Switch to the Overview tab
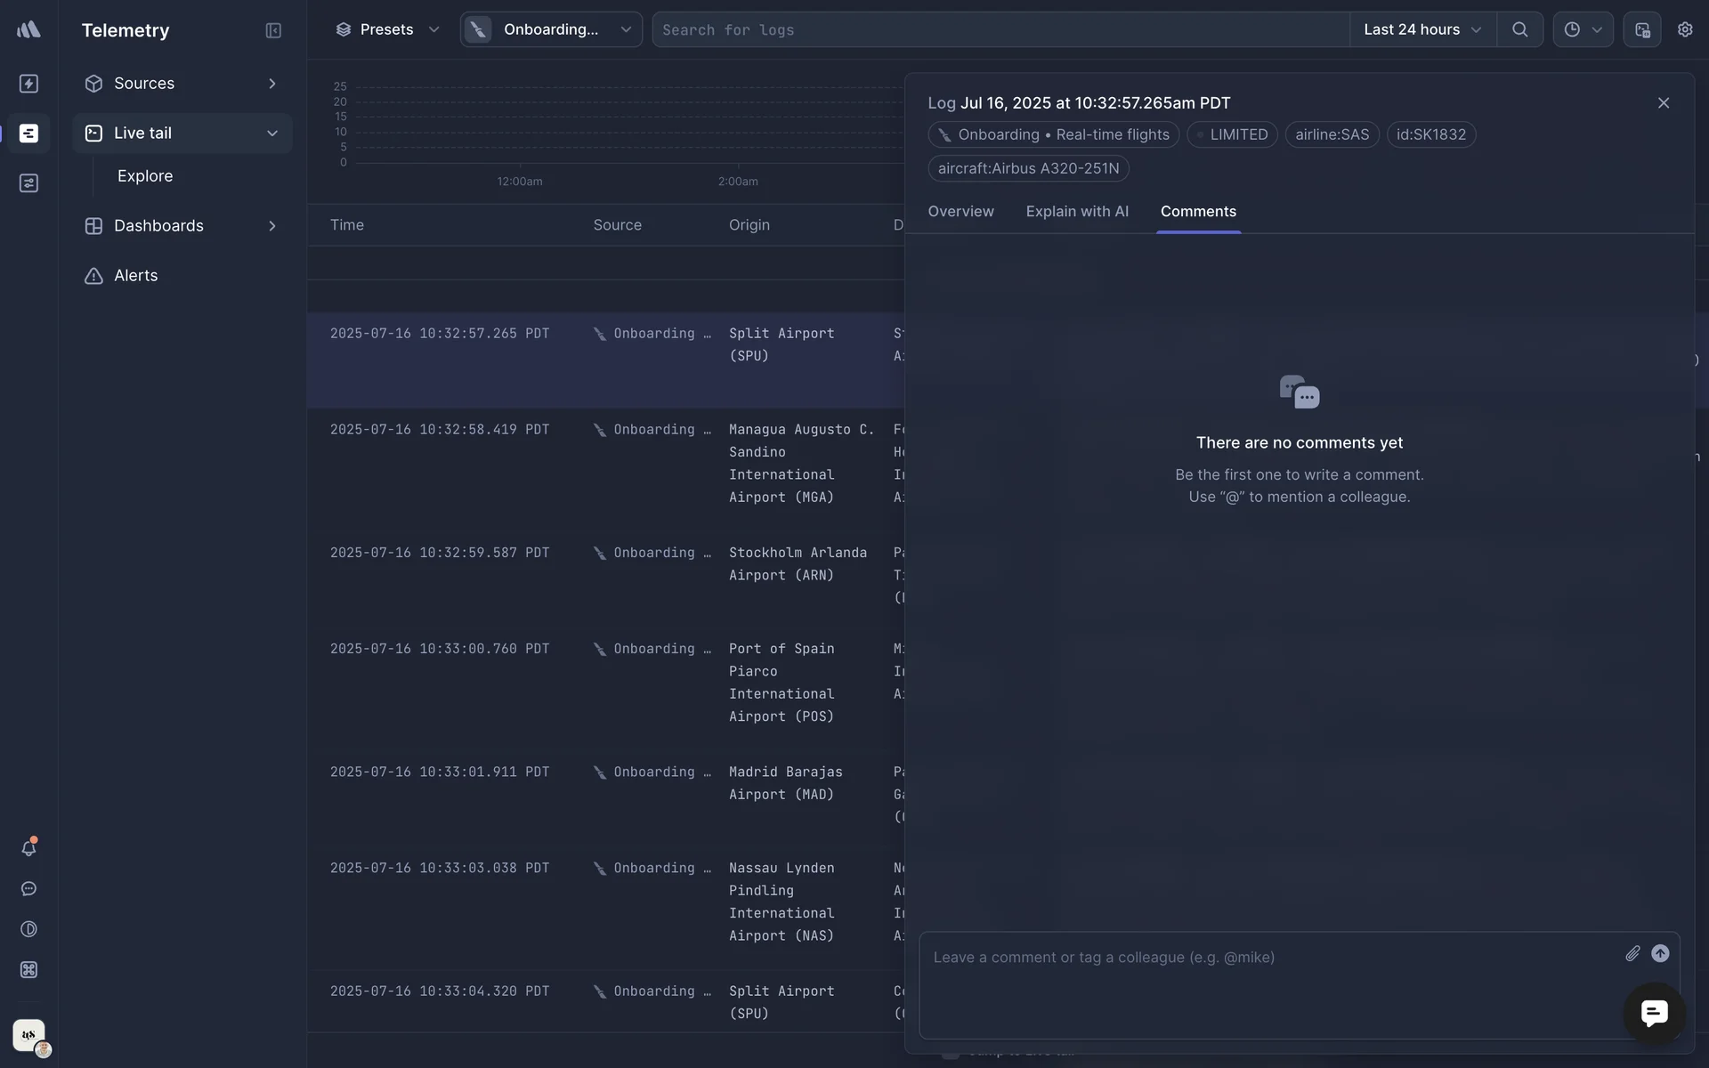Screen dimensions: 1709x1068 (x=960, y=212)
